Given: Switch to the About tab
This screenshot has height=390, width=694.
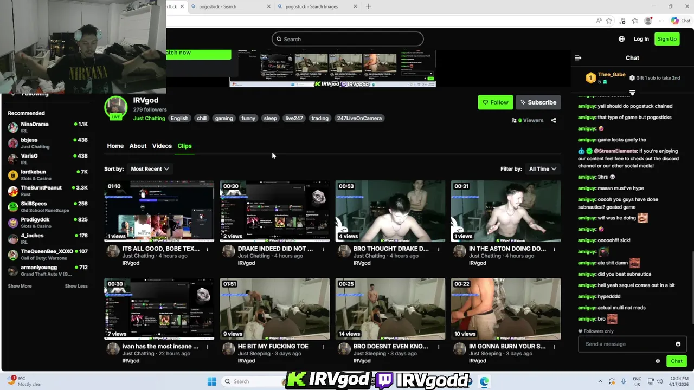Looking at the screenshot, I should click(138, 146).
